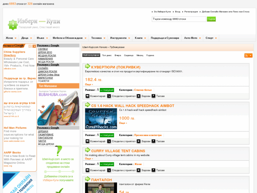Click share icon in CS 1.6 HACK listing

click(x=109, y=141)
